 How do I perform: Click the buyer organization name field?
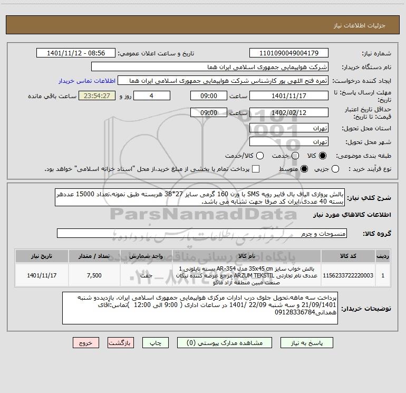click(x=210, y=66)
